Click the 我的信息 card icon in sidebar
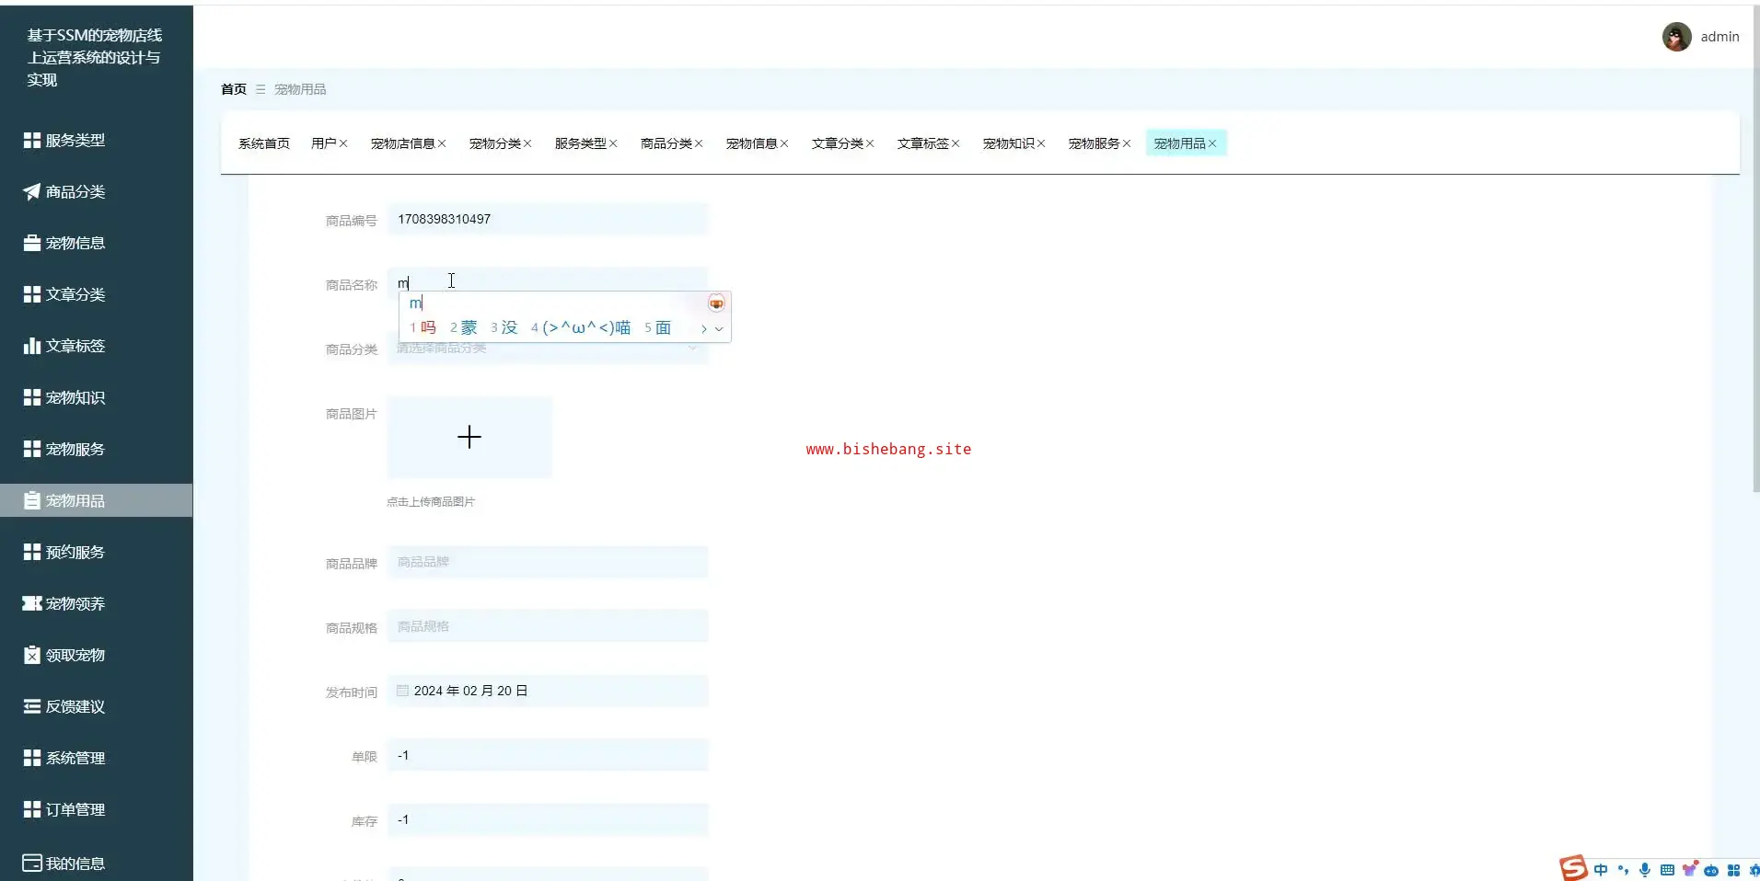Screen dimensions: 1760x881 (31, 863)
